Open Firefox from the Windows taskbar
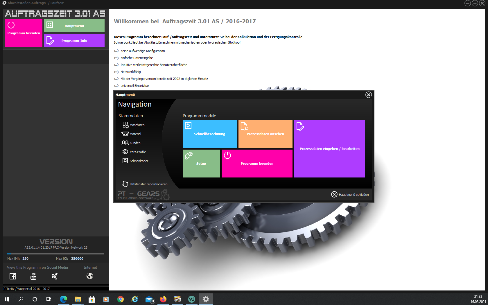Image resolution: width=488 pixels, height=305 pixels. pos(163,299)
